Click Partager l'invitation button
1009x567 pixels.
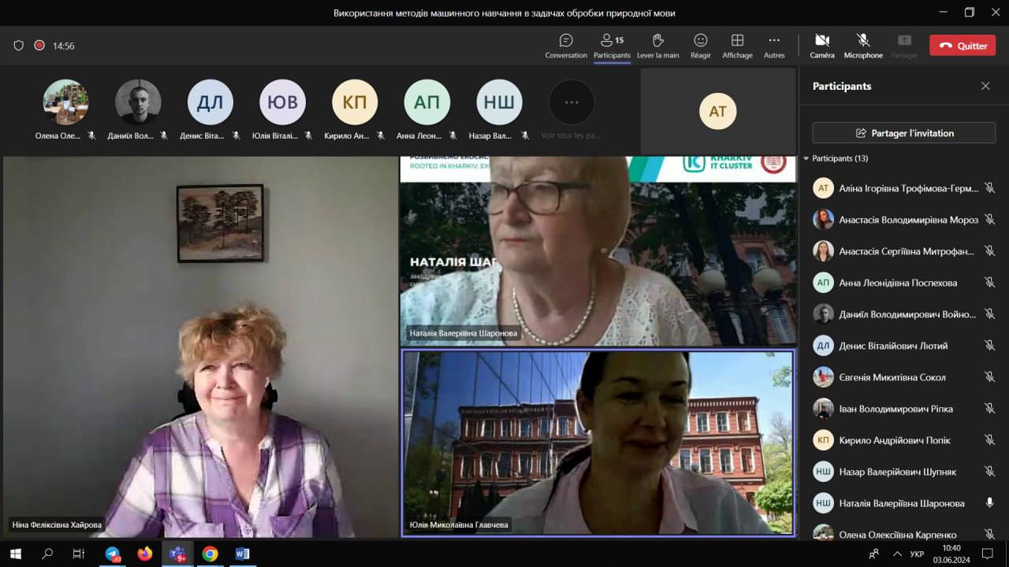tap(903, 133)
